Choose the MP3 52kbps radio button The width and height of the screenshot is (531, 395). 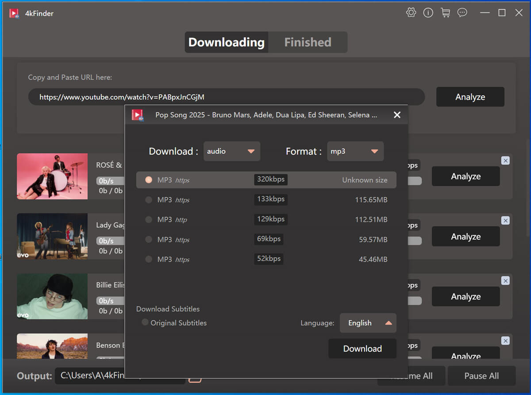(149, 260)
